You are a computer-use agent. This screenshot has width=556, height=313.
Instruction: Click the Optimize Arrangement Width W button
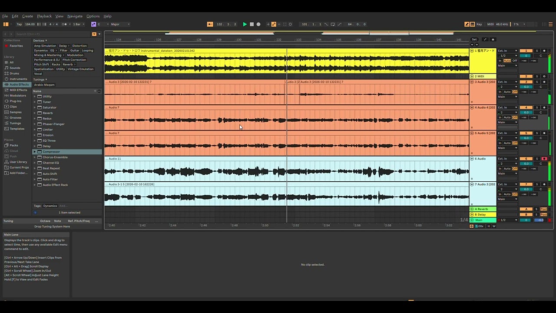click(493, 226)
